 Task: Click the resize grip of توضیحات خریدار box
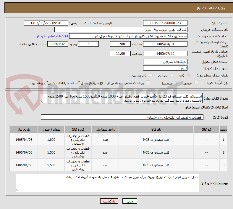pos(17,190)
